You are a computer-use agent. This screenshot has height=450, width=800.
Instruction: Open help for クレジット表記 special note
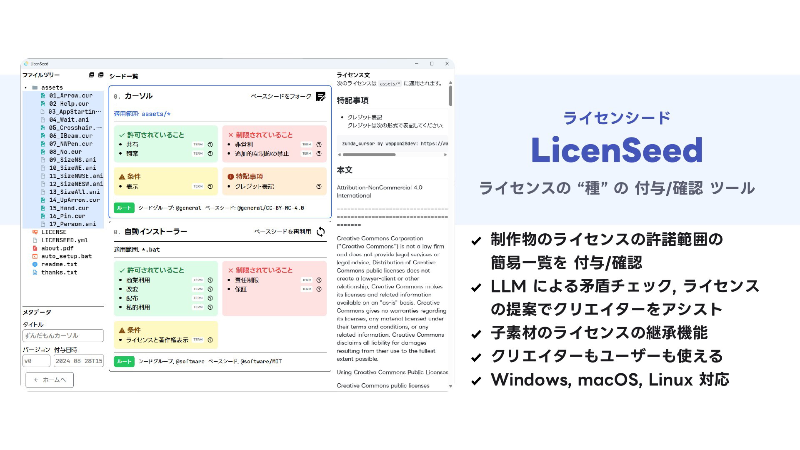tap(319, 187)
